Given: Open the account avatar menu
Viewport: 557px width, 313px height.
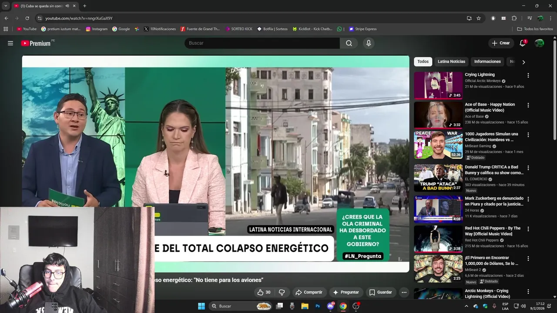Looking at the screenshot, I should (x=539, y=43).
